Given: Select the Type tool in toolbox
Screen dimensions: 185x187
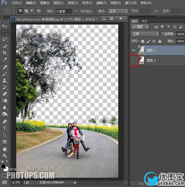Looking at the screenshot, I should click(4, 128).
